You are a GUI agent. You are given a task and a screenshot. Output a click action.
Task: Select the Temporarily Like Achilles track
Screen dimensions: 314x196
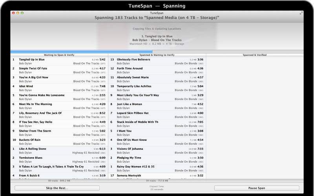pyautogui.click(x=157, y=88)
